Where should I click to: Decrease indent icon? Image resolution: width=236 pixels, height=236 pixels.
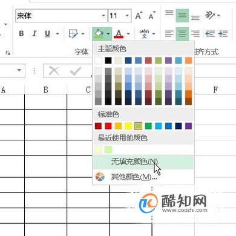click(210, 33)
